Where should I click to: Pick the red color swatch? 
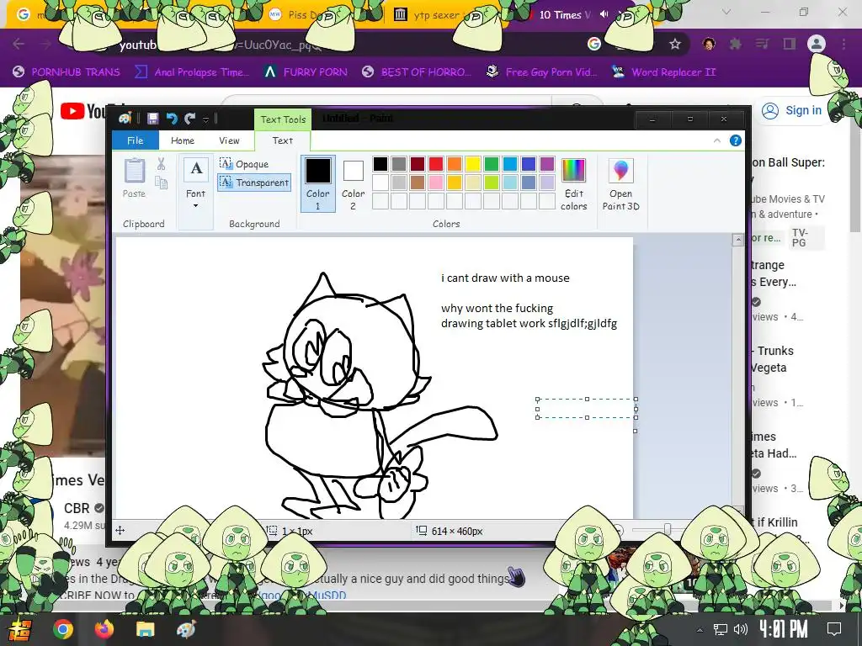tap(436, 164)
